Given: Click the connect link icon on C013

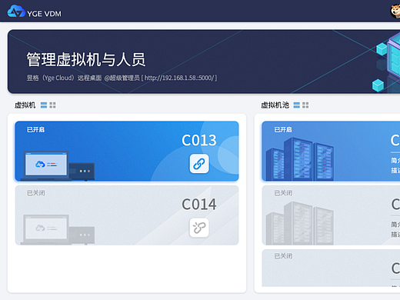Looking at the screenshot, I should [199, 164].
